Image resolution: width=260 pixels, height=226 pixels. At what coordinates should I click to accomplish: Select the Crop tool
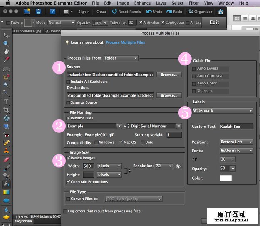coord(6,110)
